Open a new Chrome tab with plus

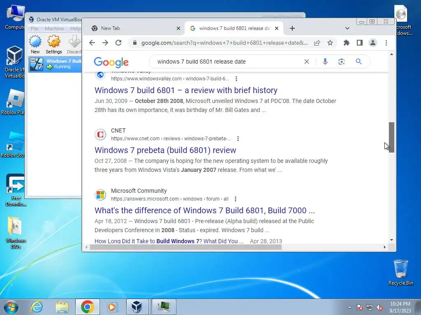[x=292, y=28]
